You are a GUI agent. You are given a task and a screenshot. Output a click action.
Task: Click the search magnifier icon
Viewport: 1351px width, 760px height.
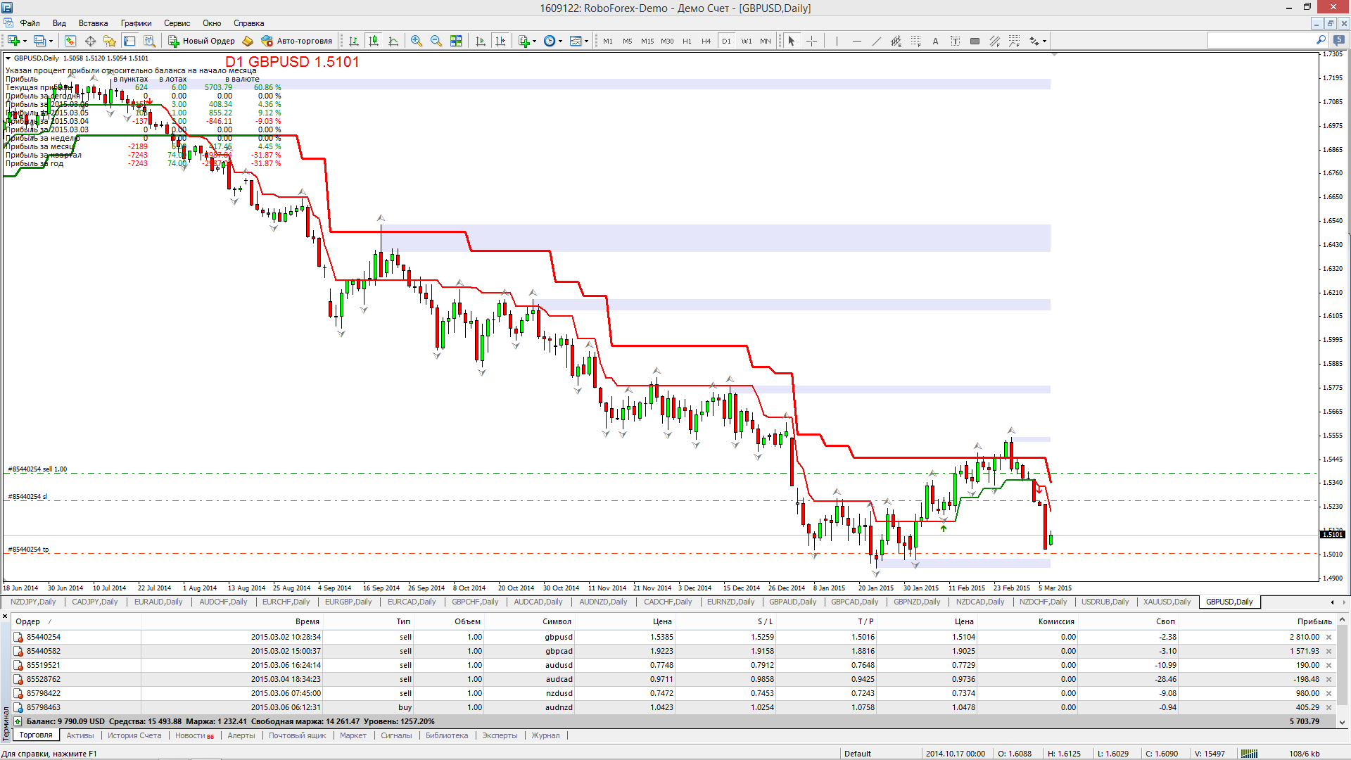tap(1321, 40)
